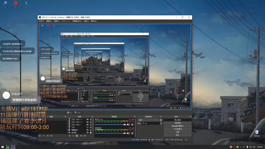Click the transition duration 50 ms field
This screenshot has height=149, width=265.
[x=150, y=123]
